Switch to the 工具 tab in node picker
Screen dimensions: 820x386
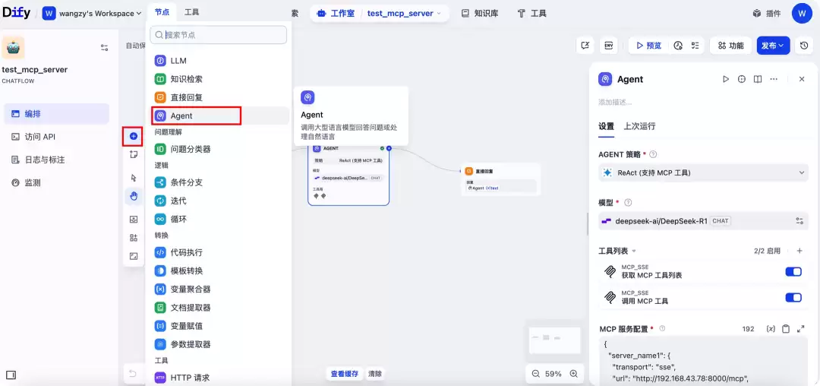point(192,11)
